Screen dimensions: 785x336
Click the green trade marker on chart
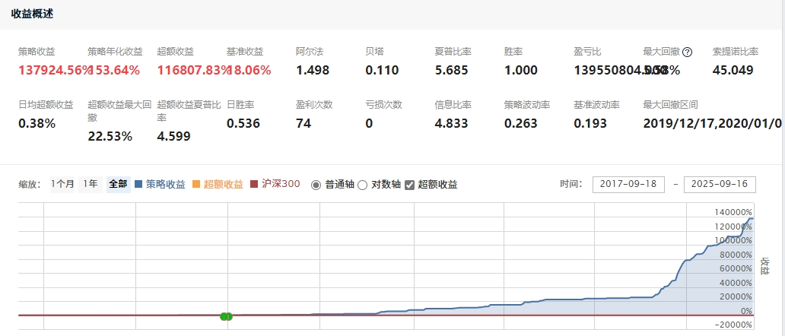[226, 316]
